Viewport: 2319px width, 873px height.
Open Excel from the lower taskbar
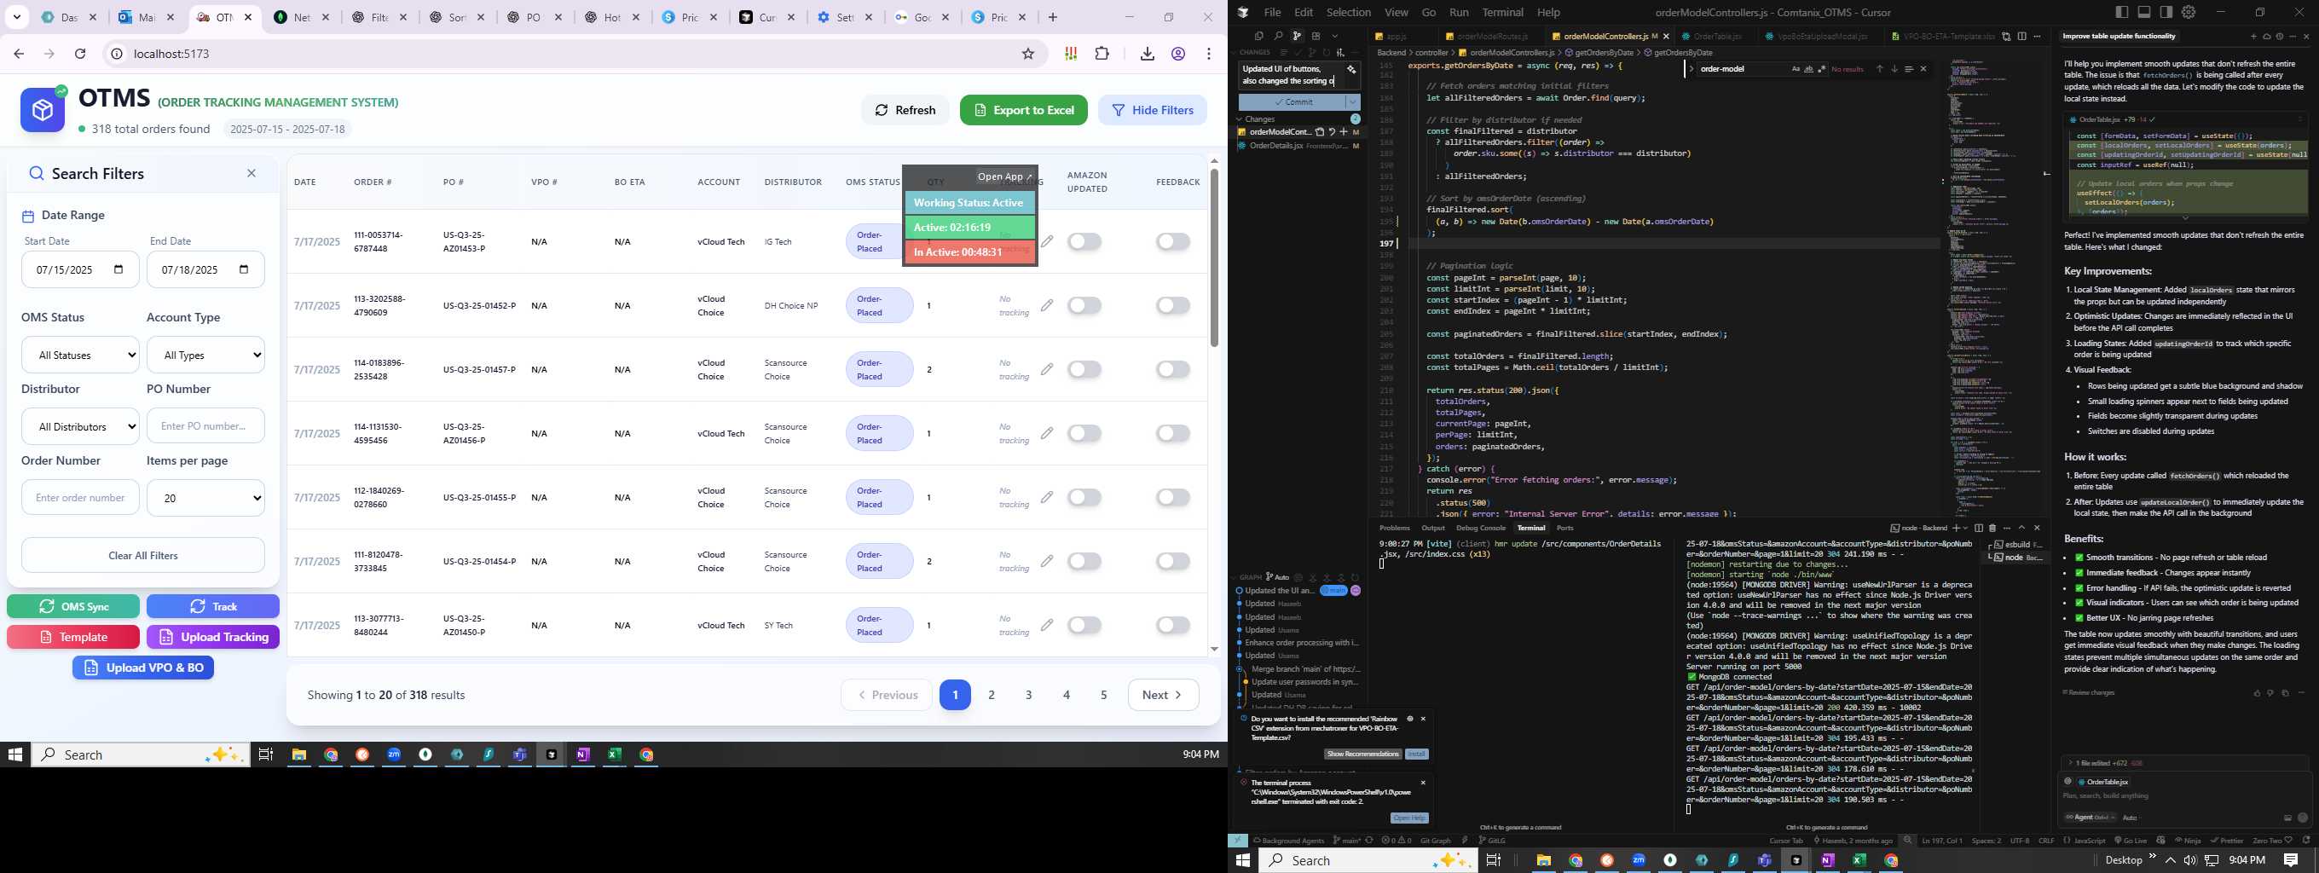[x=1859, y=860]
